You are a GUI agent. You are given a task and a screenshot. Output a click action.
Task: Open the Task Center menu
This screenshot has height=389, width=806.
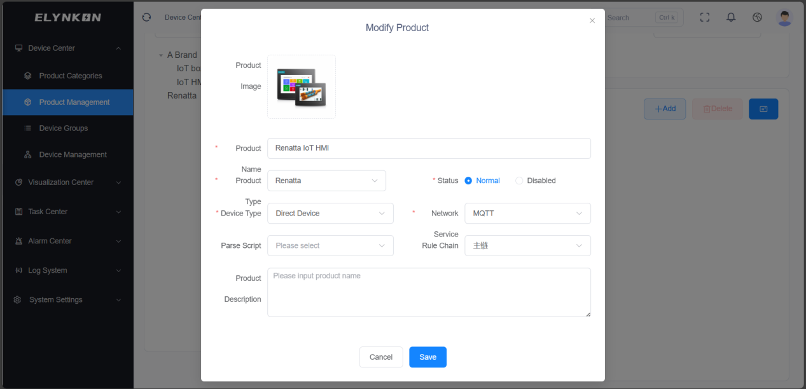point(68,212)
